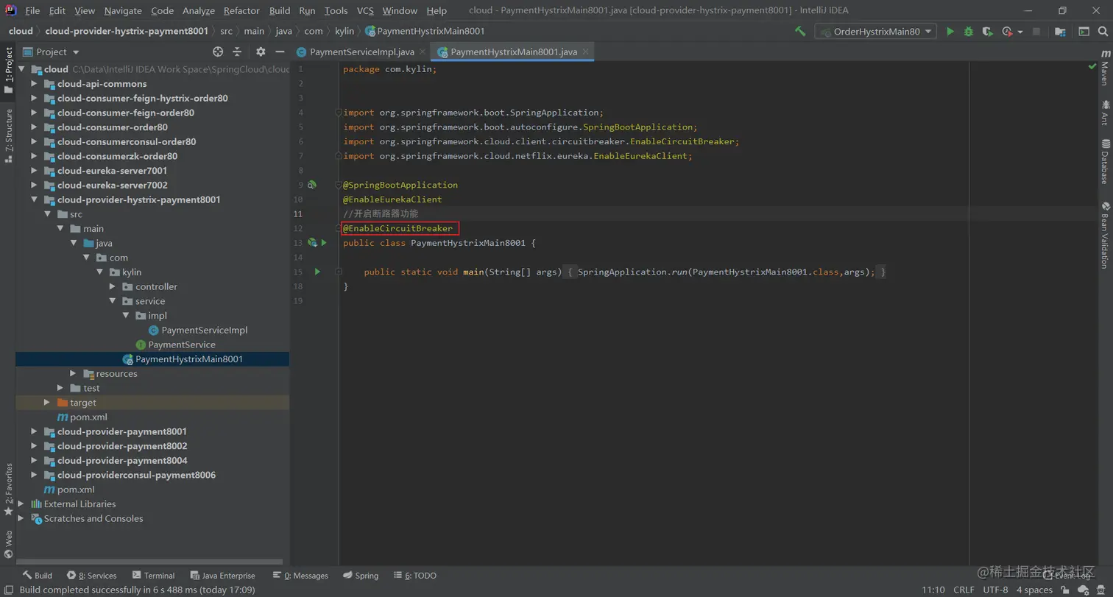Viewport: 1113px width, 597px height.
Task: Close the PaymentServiceImpl.java tab
Action: coord(421,52)
